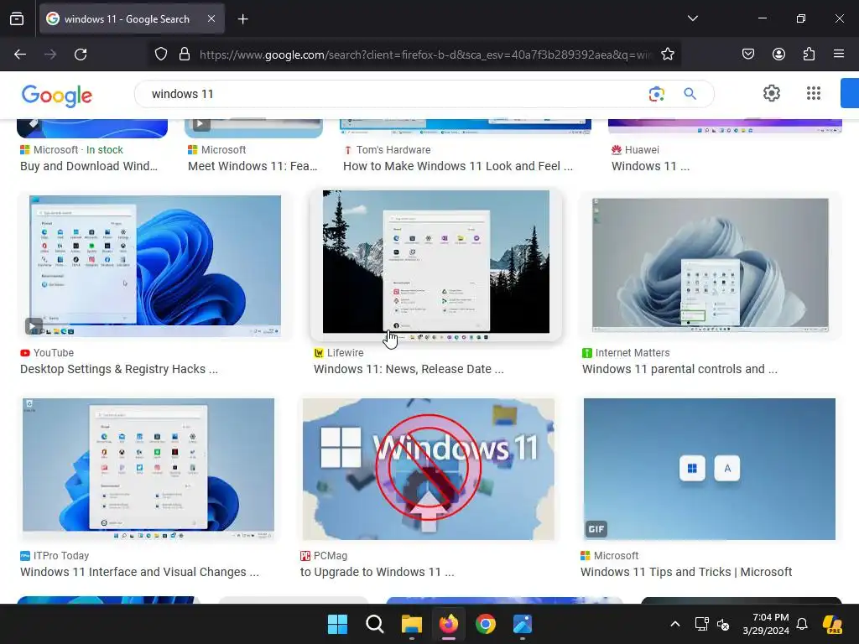This screenshot has height=644, width=859.
Task: Click the YouTube source label
Action: (53, 353)
